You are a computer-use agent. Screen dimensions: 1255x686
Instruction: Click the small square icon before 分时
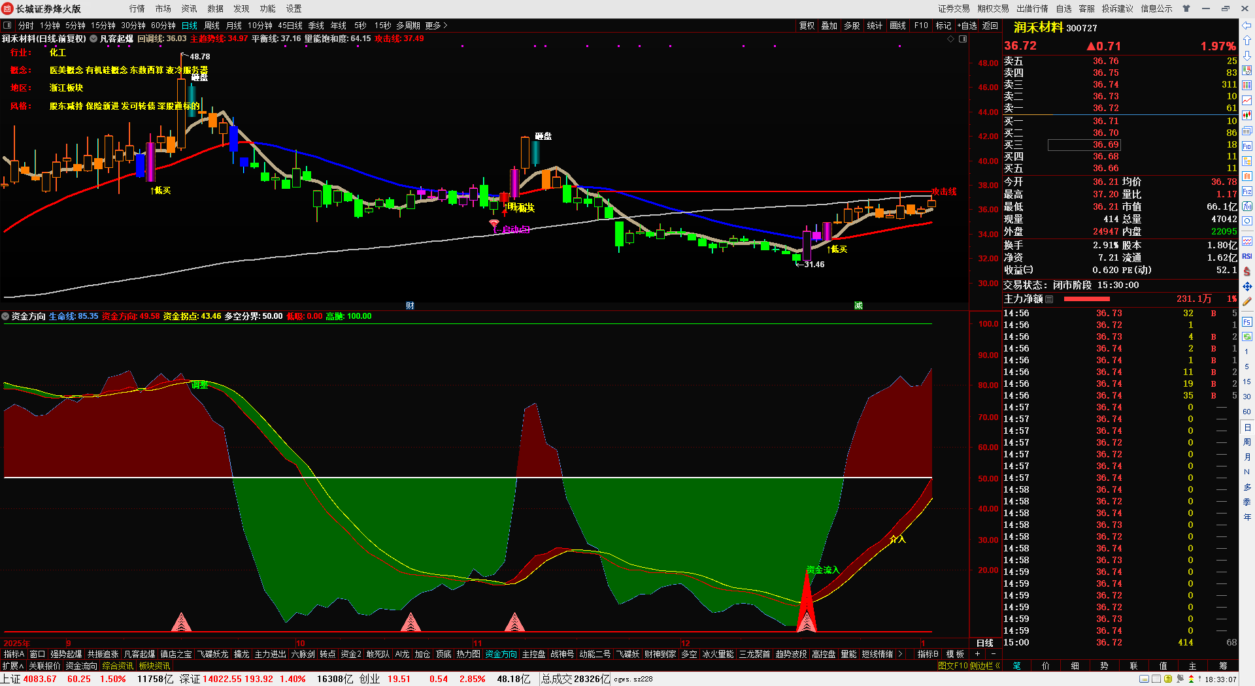pos(7,25)
